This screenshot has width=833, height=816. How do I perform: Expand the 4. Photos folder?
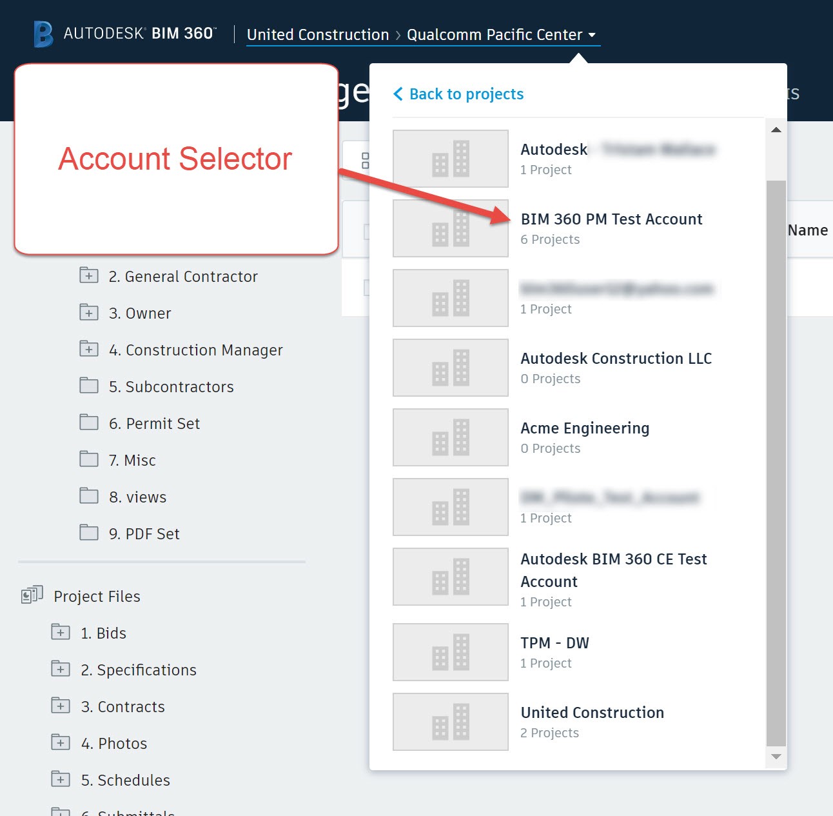pyautogui.click(x=61, y=742)
